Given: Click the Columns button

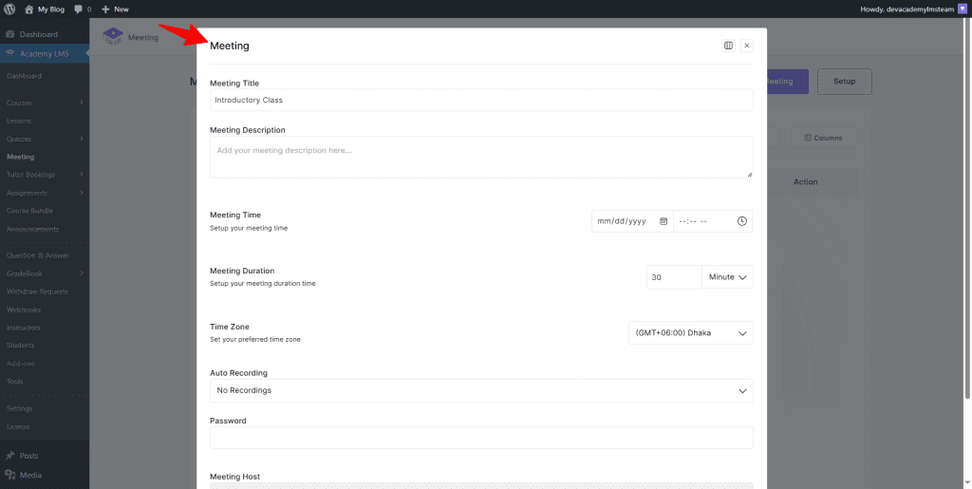Looking at the screenshot, I should [x=823, y=138].
